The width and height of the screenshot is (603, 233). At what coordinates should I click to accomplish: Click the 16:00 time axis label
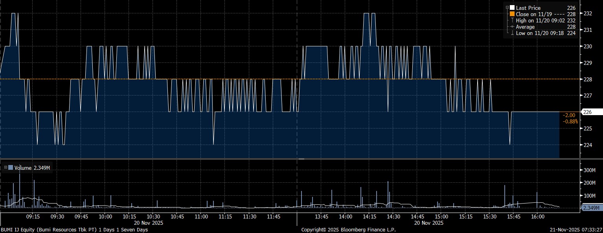click(537, 216)
